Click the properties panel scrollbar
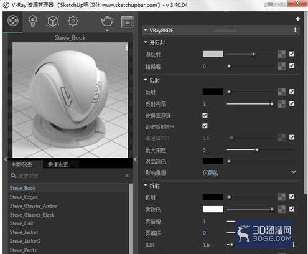 [x=306, y=103]
